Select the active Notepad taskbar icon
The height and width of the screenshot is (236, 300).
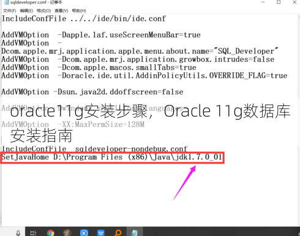coord(135,232)
